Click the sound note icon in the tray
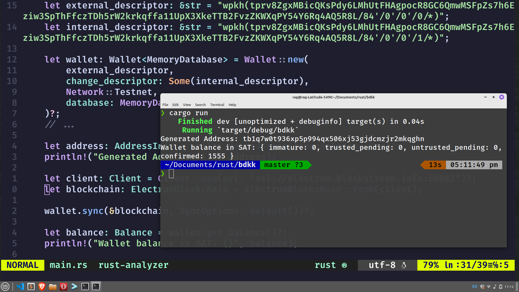The image size is (519, 292). [x=495, y=287]
